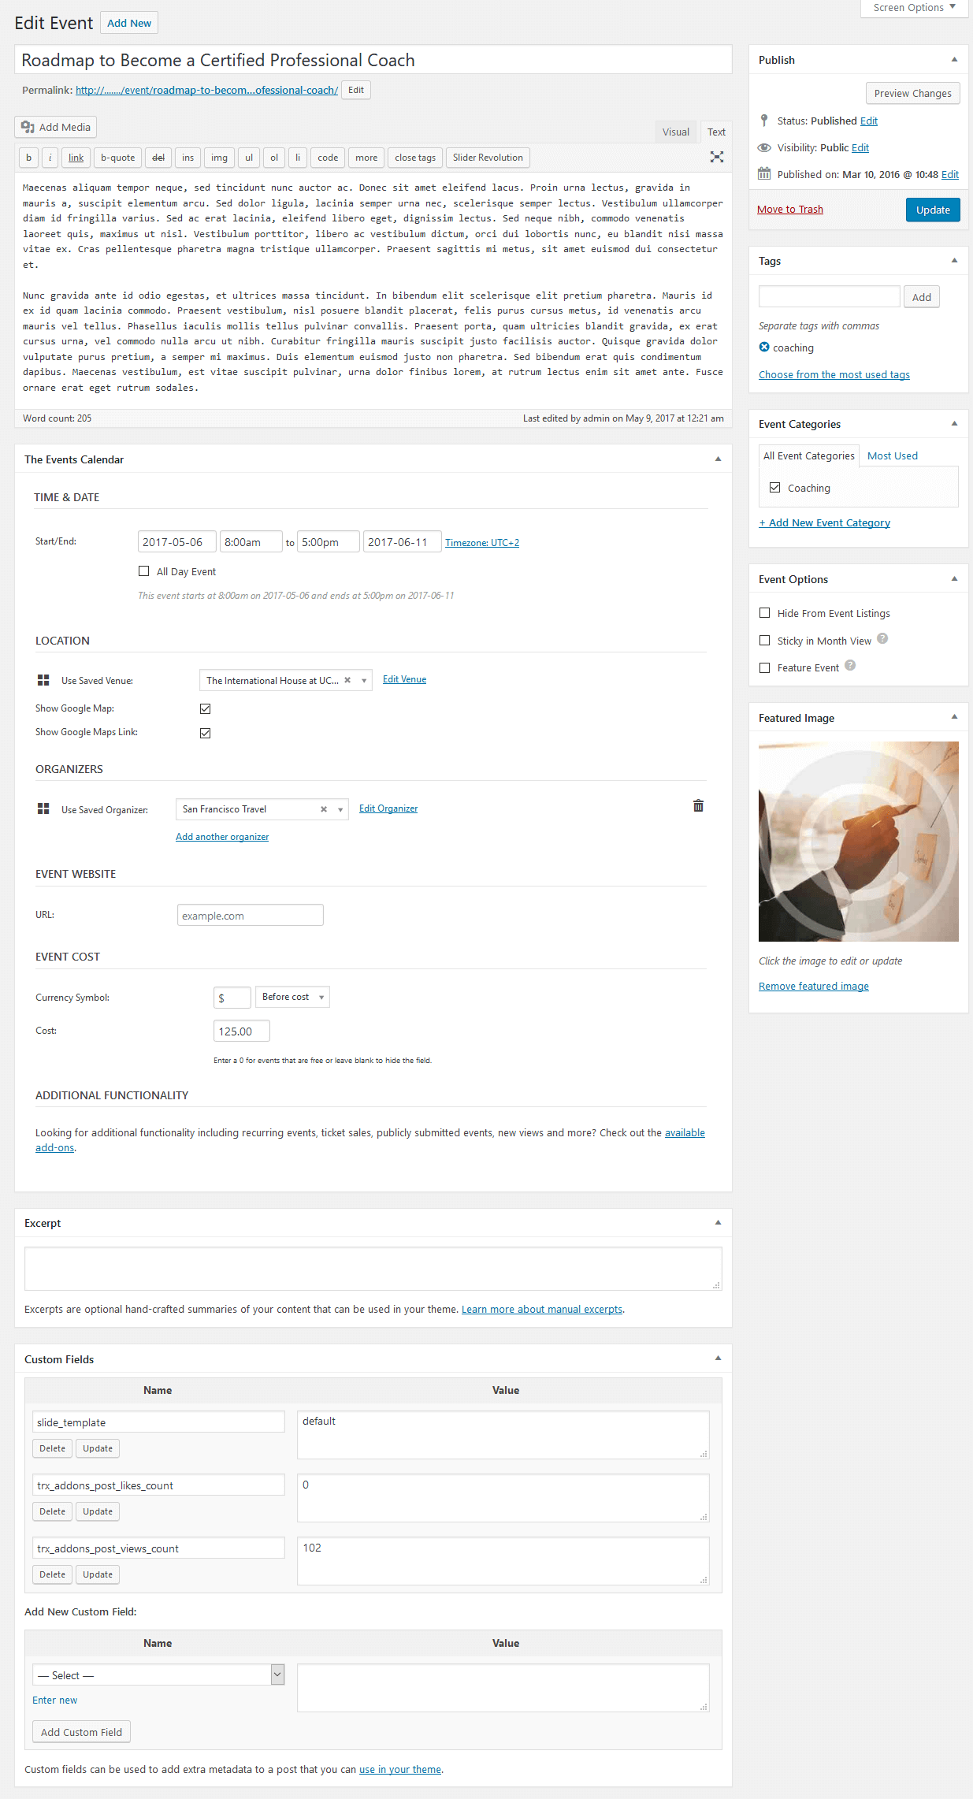
Task: Click the ins quicktag button
Action: pos(188,158)
